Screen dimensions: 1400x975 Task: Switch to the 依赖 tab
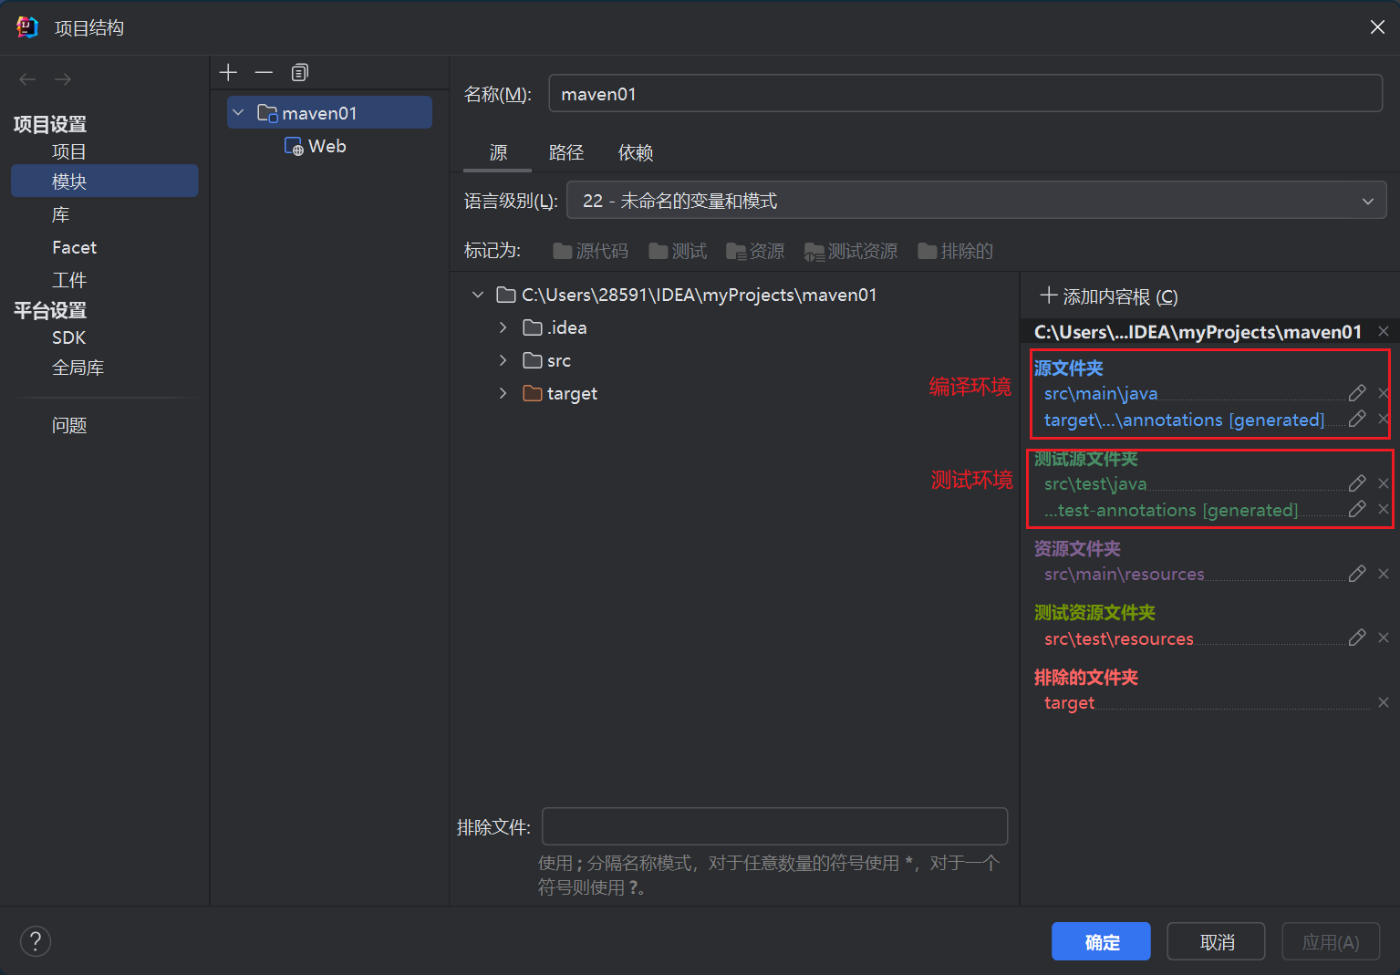point(636,152)
